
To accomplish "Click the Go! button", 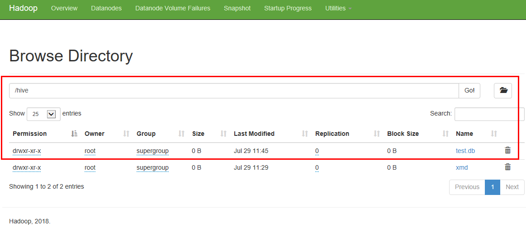I will click(x=469, y=91).
